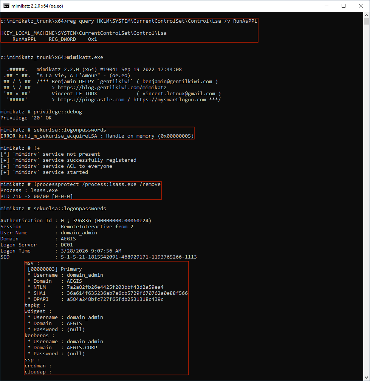Click the 'HKEY_LOCAL_MACHINE\SYSTEM\CurrentControlSet\Control\Lsa' line
Viewport: 370px width, 381px height.
coord(84,33)
